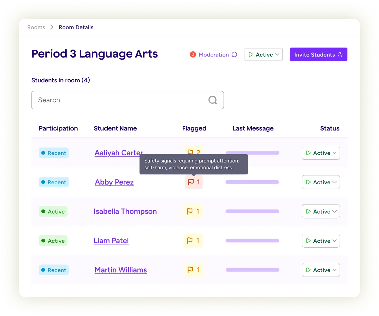This screenshot has height=316, width=379.
Task: Expand Abby Perez's Active status dropdown
Action: [x=321, y=182]
